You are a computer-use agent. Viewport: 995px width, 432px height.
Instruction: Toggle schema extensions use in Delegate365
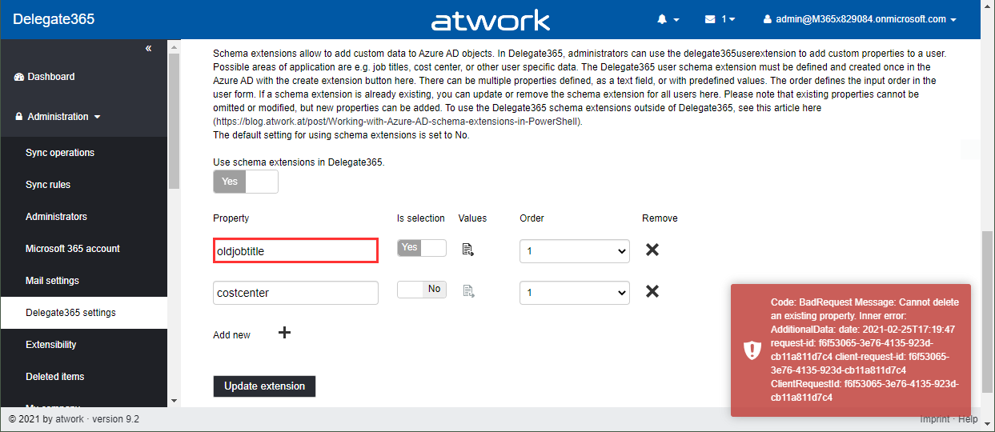coord(245,182)
